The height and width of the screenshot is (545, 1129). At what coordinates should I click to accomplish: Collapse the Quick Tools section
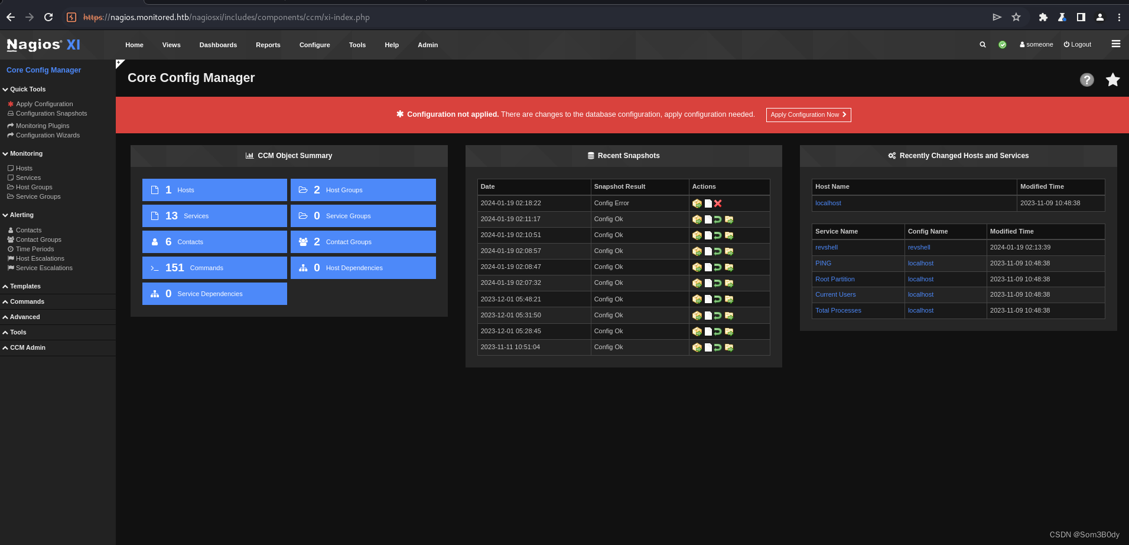tap(24, 90)
